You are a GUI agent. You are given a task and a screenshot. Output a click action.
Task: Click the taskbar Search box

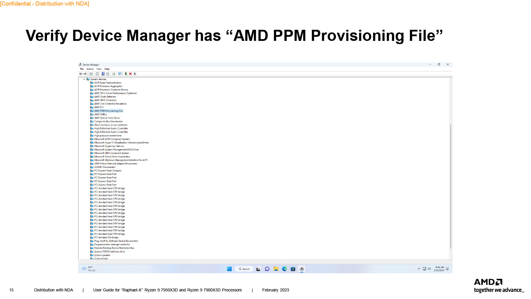tap(244, 269)
